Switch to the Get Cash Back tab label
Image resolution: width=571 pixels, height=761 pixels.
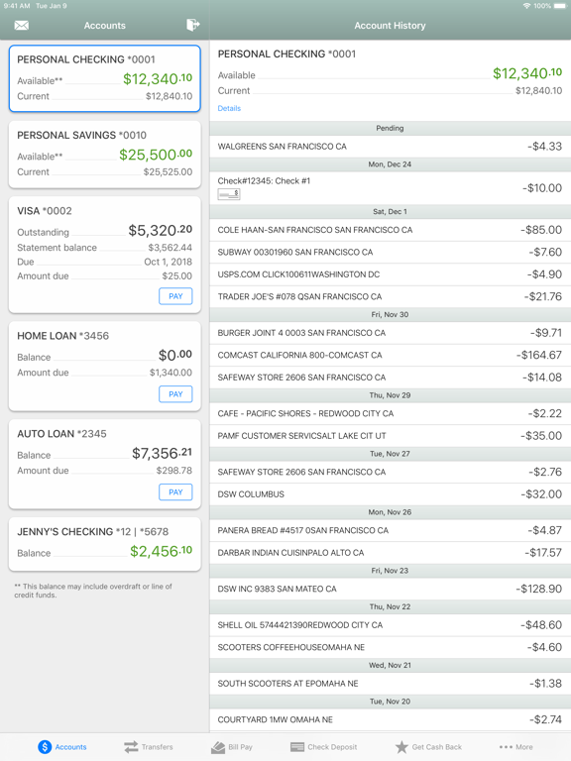pyautogui.click(x=437, y=747)
